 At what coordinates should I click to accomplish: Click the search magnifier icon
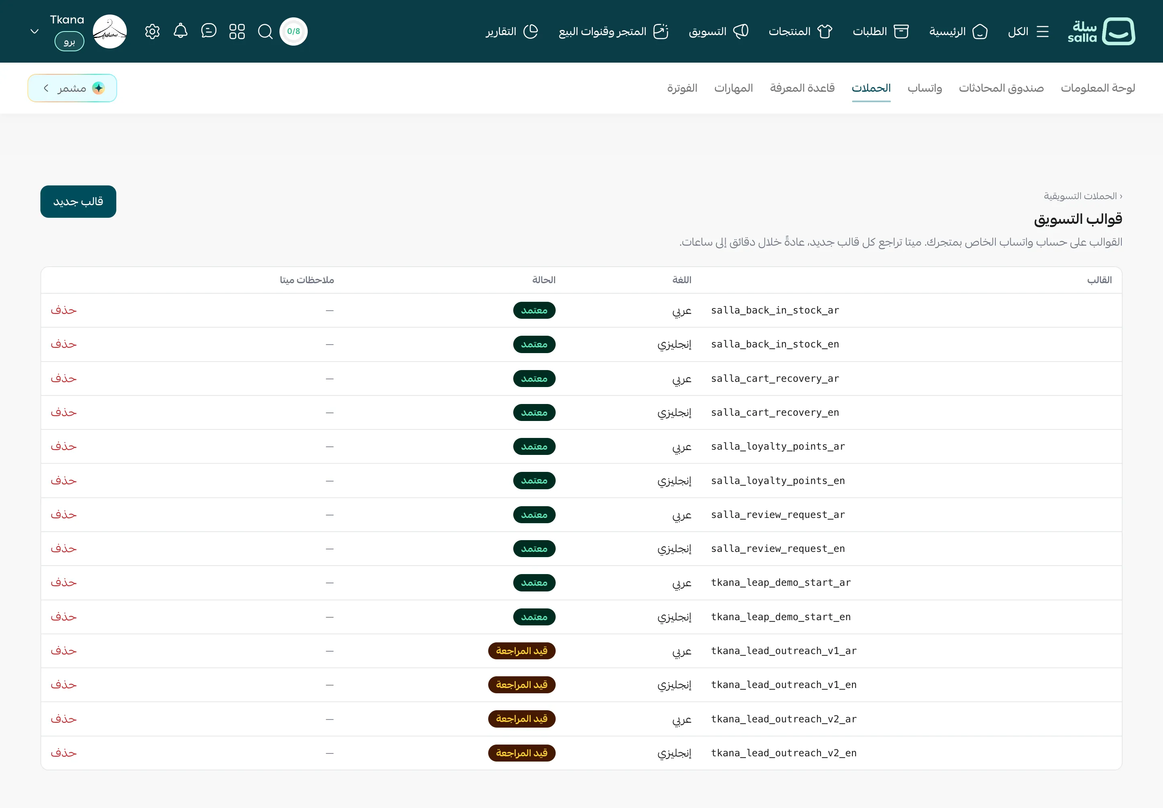pos(265,32)
